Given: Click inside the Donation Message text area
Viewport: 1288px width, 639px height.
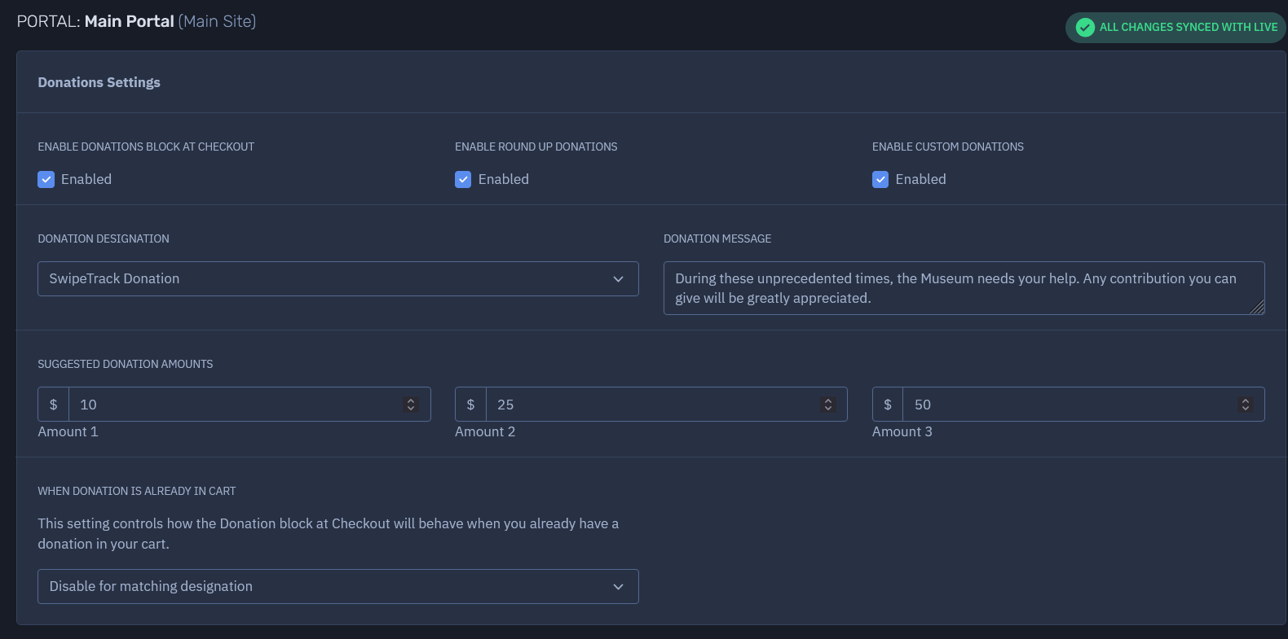Looking at the screenshot, I should click(964, 288).
